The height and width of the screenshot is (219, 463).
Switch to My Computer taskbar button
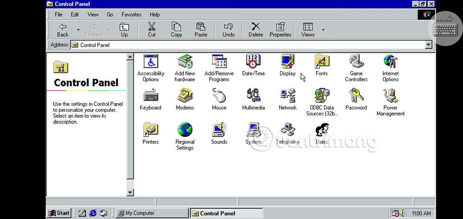tap(151, 213)
